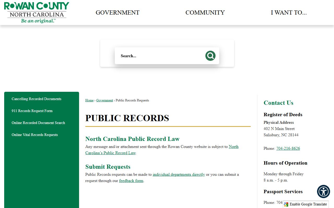334x208 pixels.
Task: Open 911 Records Request Form link
Action: [32, 111]
